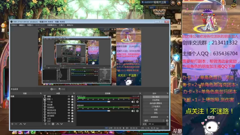Click the first round game icon above the OBS window

point(173,3)
